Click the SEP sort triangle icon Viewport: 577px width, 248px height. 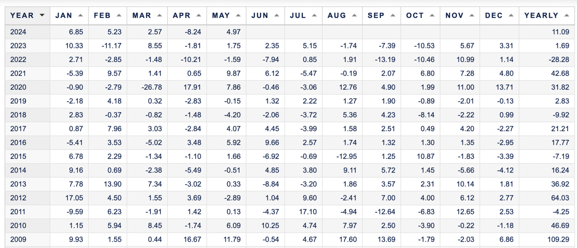393,15
